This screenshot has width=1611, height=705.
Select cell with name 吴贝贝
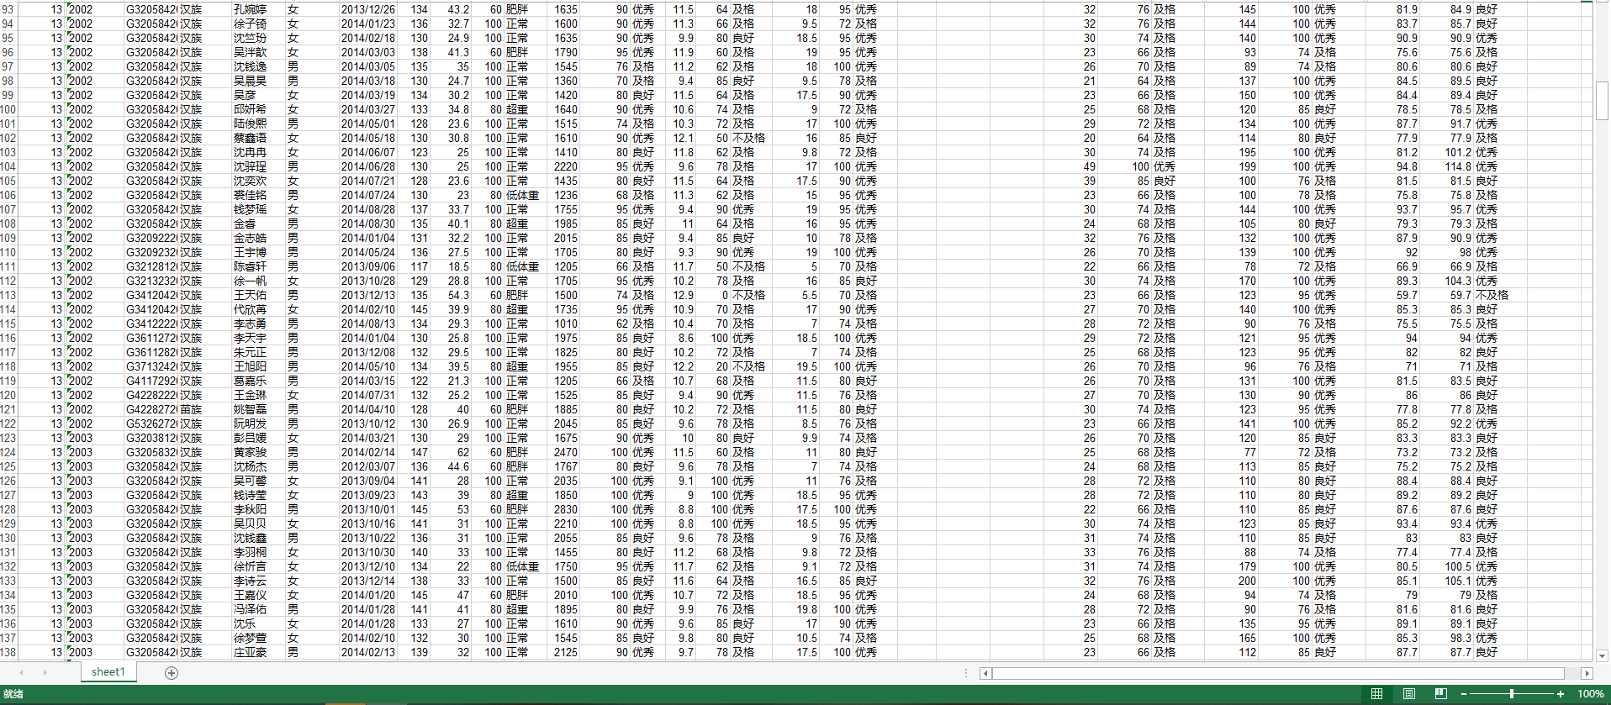(x=257, y=523)
